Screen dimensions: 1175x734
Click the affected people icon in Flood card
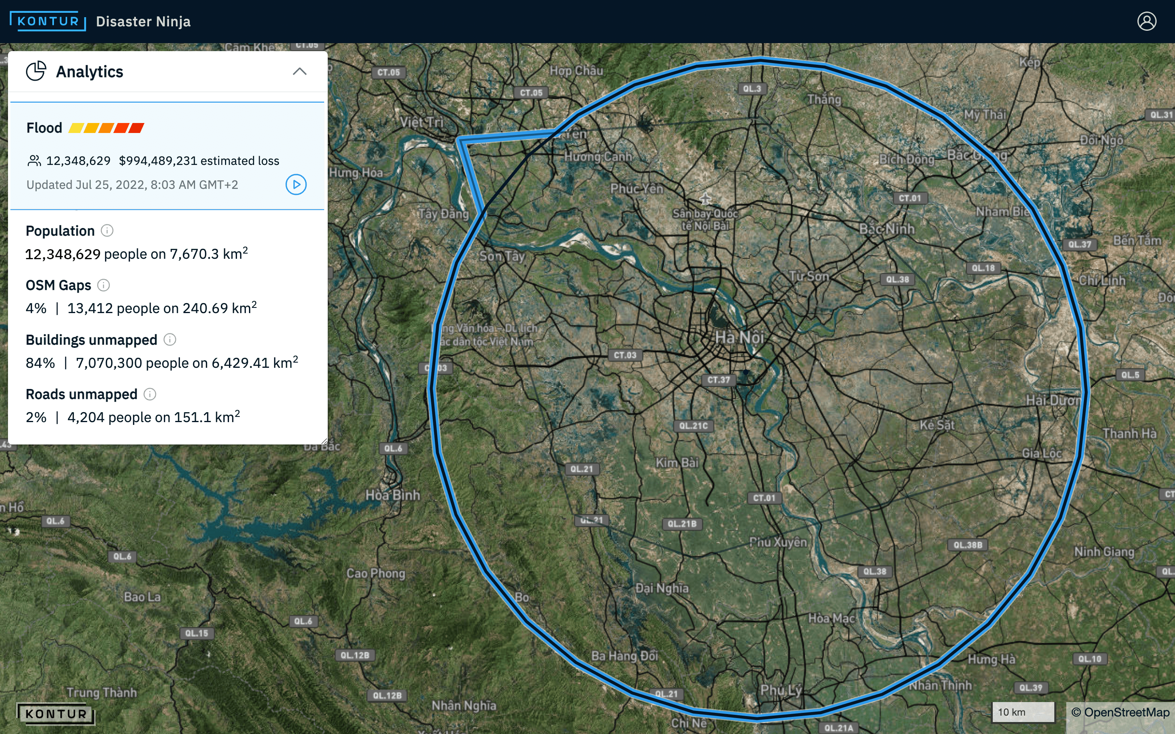click(x=34, y=161)
